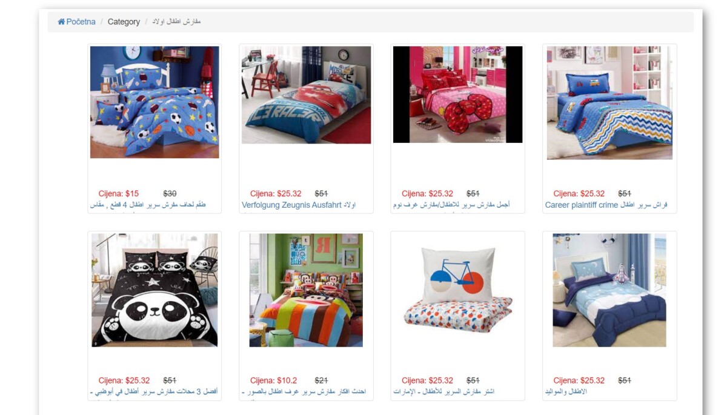Select the navy cloud bedding thumbnail
This screenshot has width=727, height=415.
tap(609, 290)
